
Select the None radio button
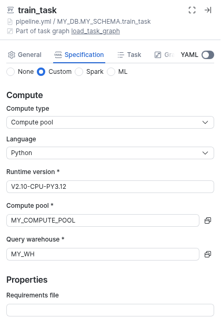[11, 72]
